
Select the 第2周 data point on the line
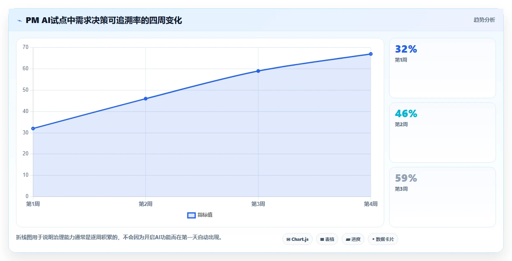pyautogui.click(x=145, y=99)
